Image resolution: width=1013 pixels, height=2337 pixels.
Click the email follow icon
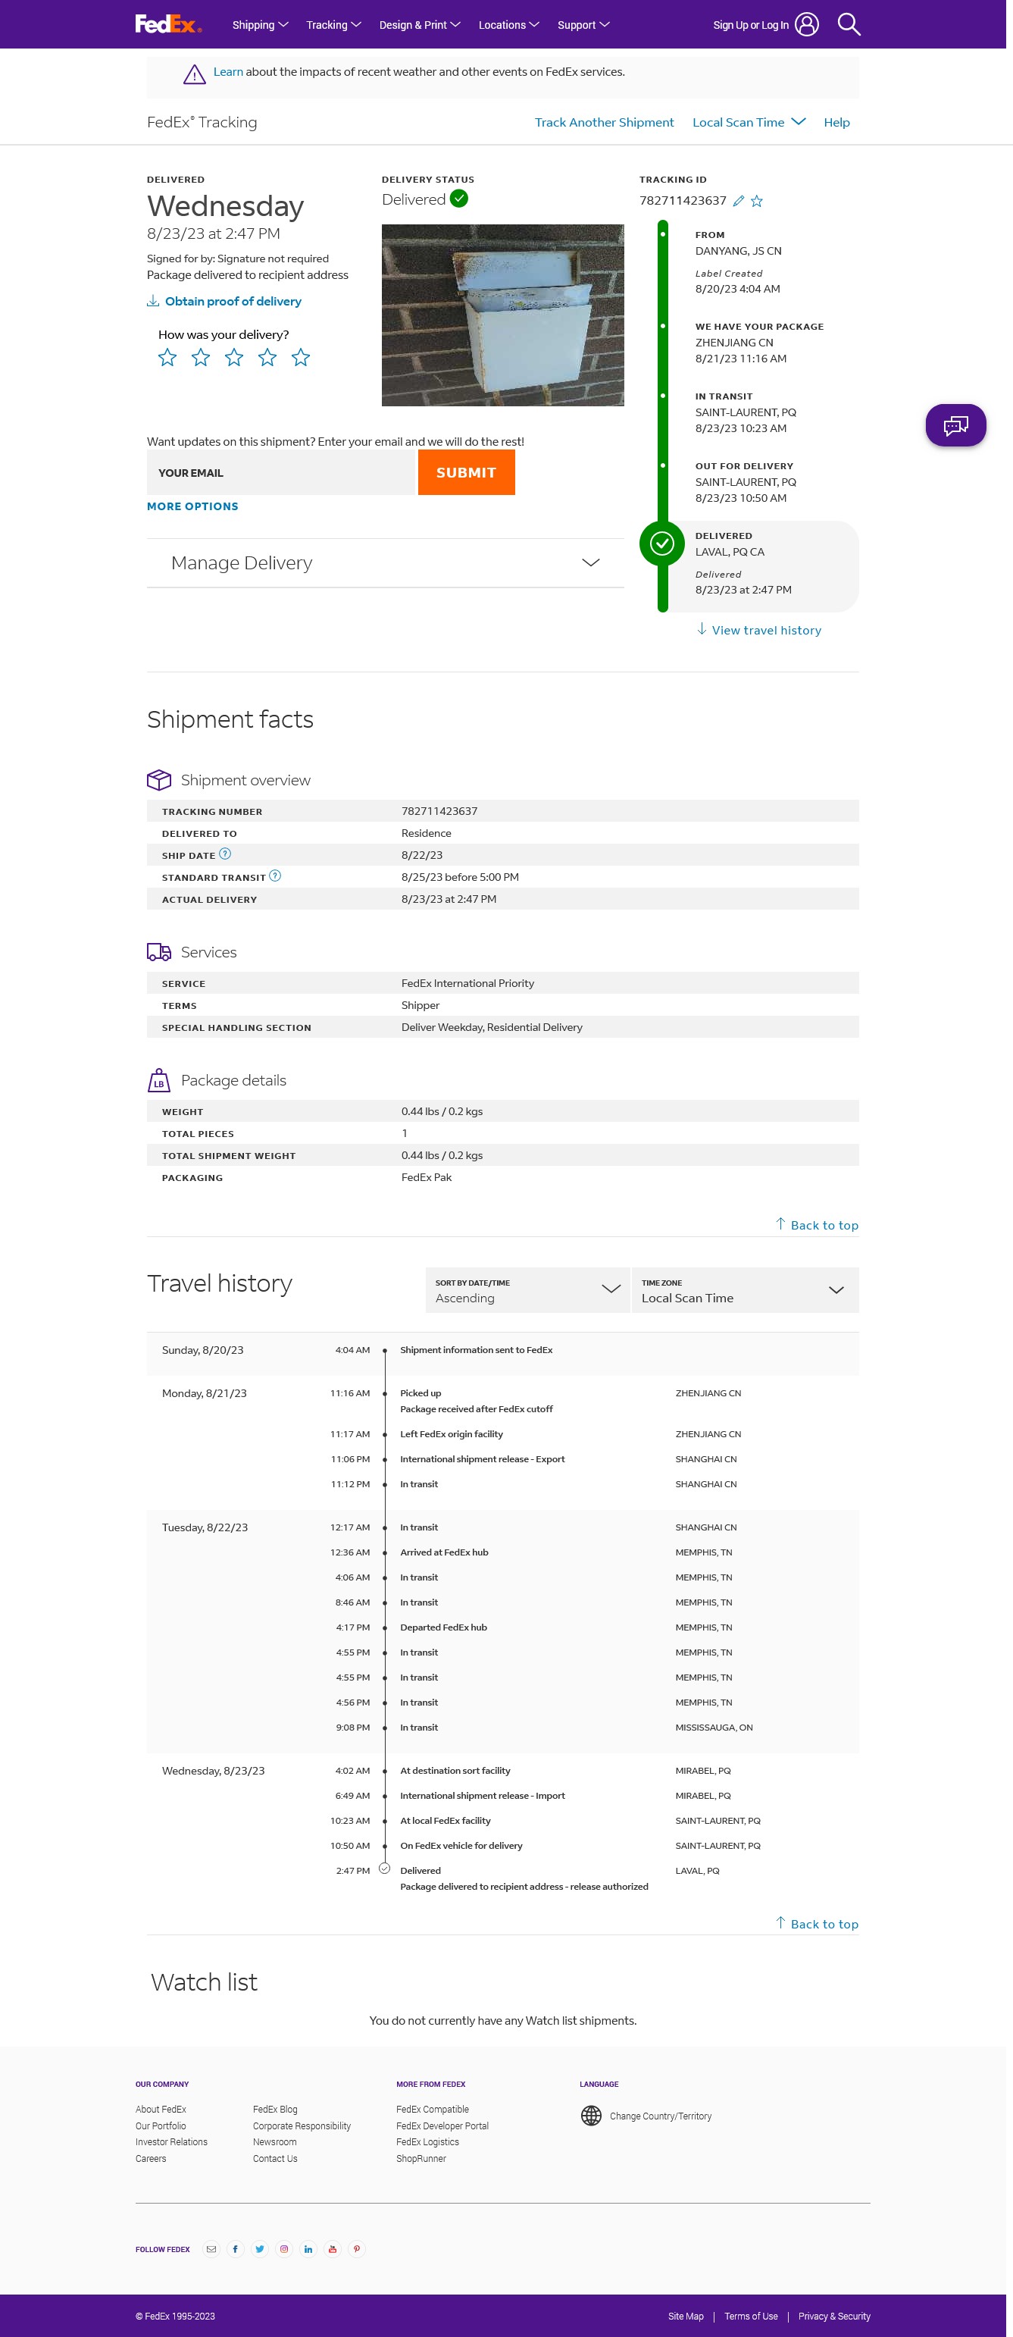(211, 2249)
